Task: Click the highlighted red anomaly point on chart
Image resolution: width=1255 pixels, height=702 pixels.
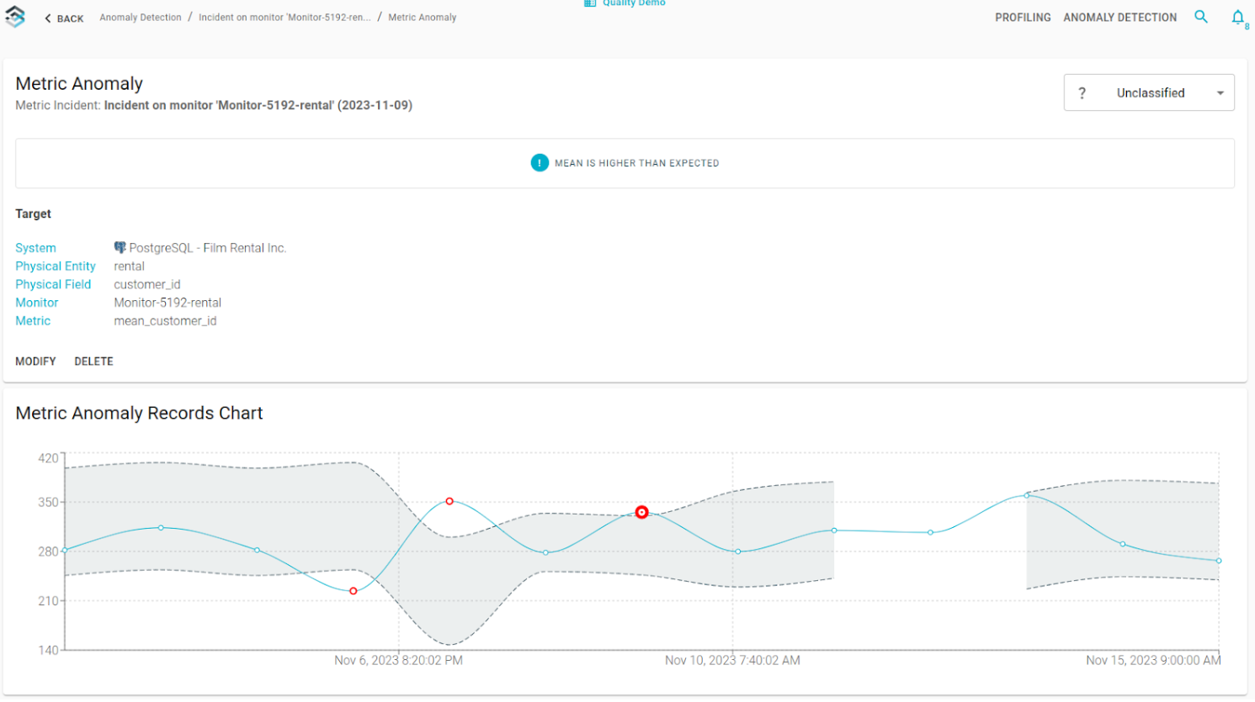Action: point(641,512)
